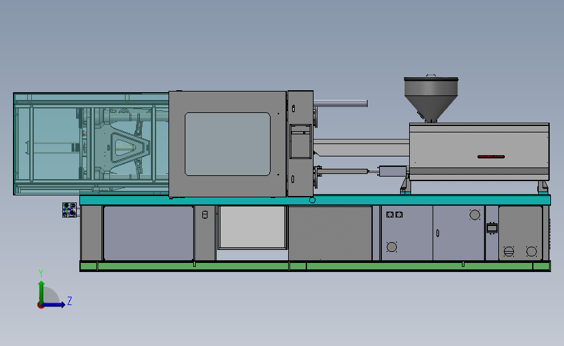Screen dimensions: 564x346
Task: Pick the light gray drop-chute panel under door
Action: click(x=252, y=227)
